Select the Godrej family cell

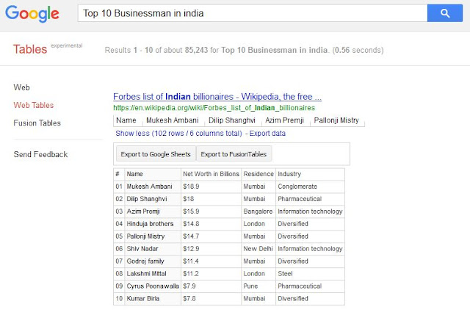coord(153,261)
